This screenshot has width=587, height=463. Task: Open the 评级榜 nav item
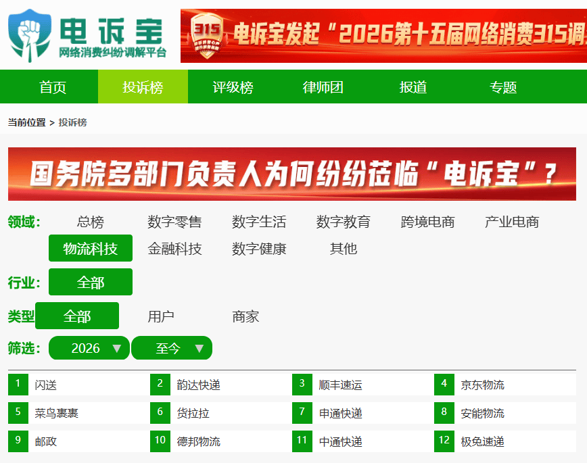pyautogui.click(x=233, y=87)
